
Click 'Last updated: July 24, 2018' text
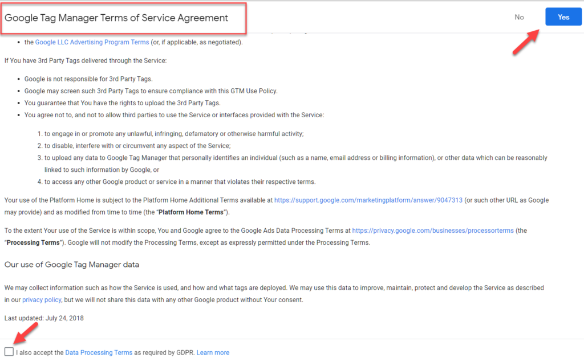click(44, 318)
